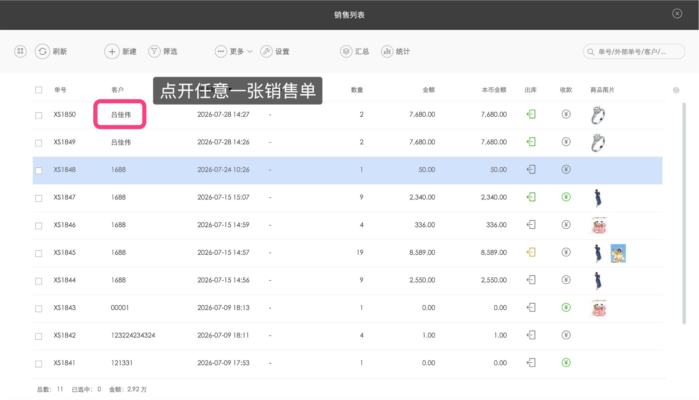Click the green payment icon for XS1841
699x400 pixels.
[566, 363]
